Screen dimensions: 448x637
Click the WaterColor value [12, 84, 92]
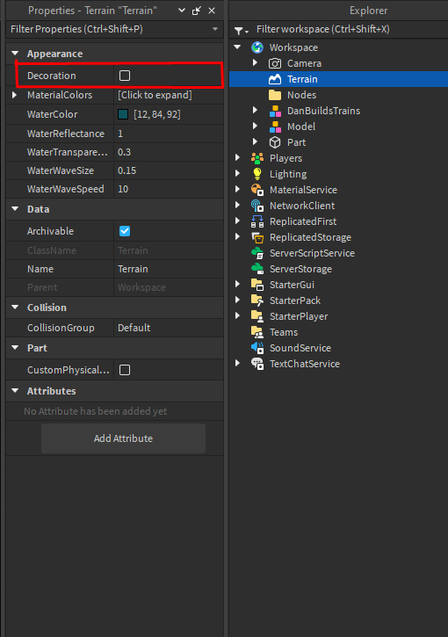pos(156,114)
